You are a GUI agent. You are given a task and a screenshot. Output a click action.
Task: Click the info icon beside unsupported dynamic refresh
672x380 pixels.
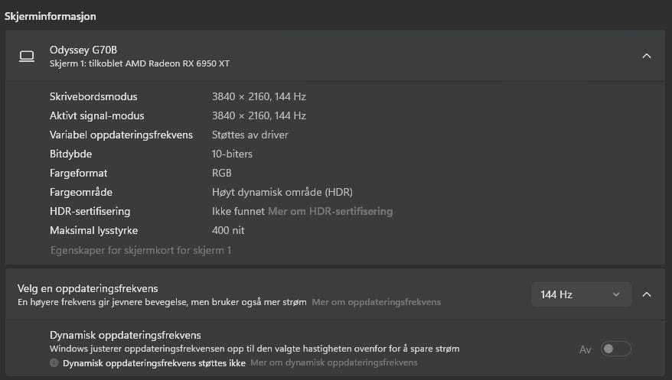[54, 363]
